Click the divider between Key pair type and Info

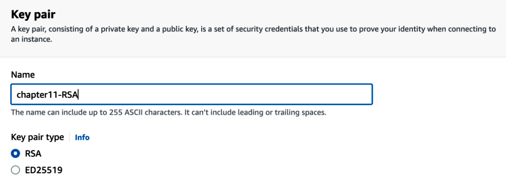point(70,137)
